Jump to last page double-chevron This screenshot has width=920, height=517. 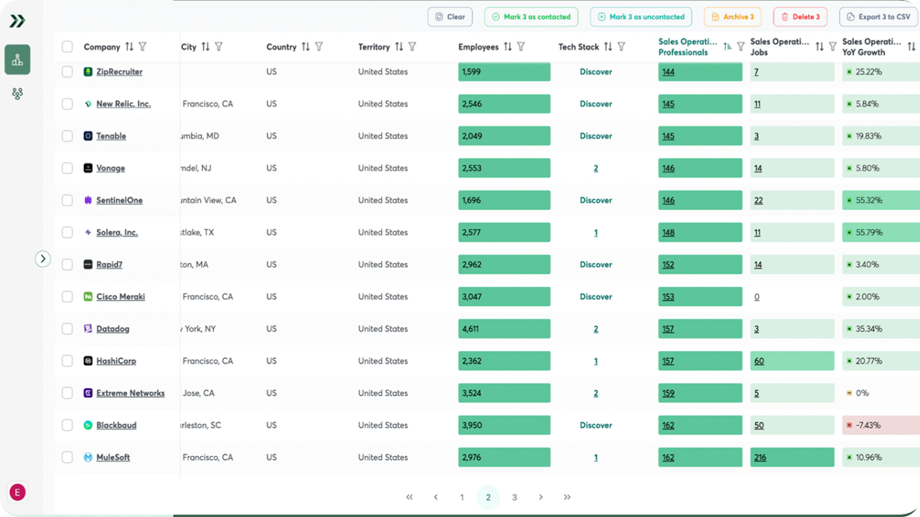click(x=567, y=497)
